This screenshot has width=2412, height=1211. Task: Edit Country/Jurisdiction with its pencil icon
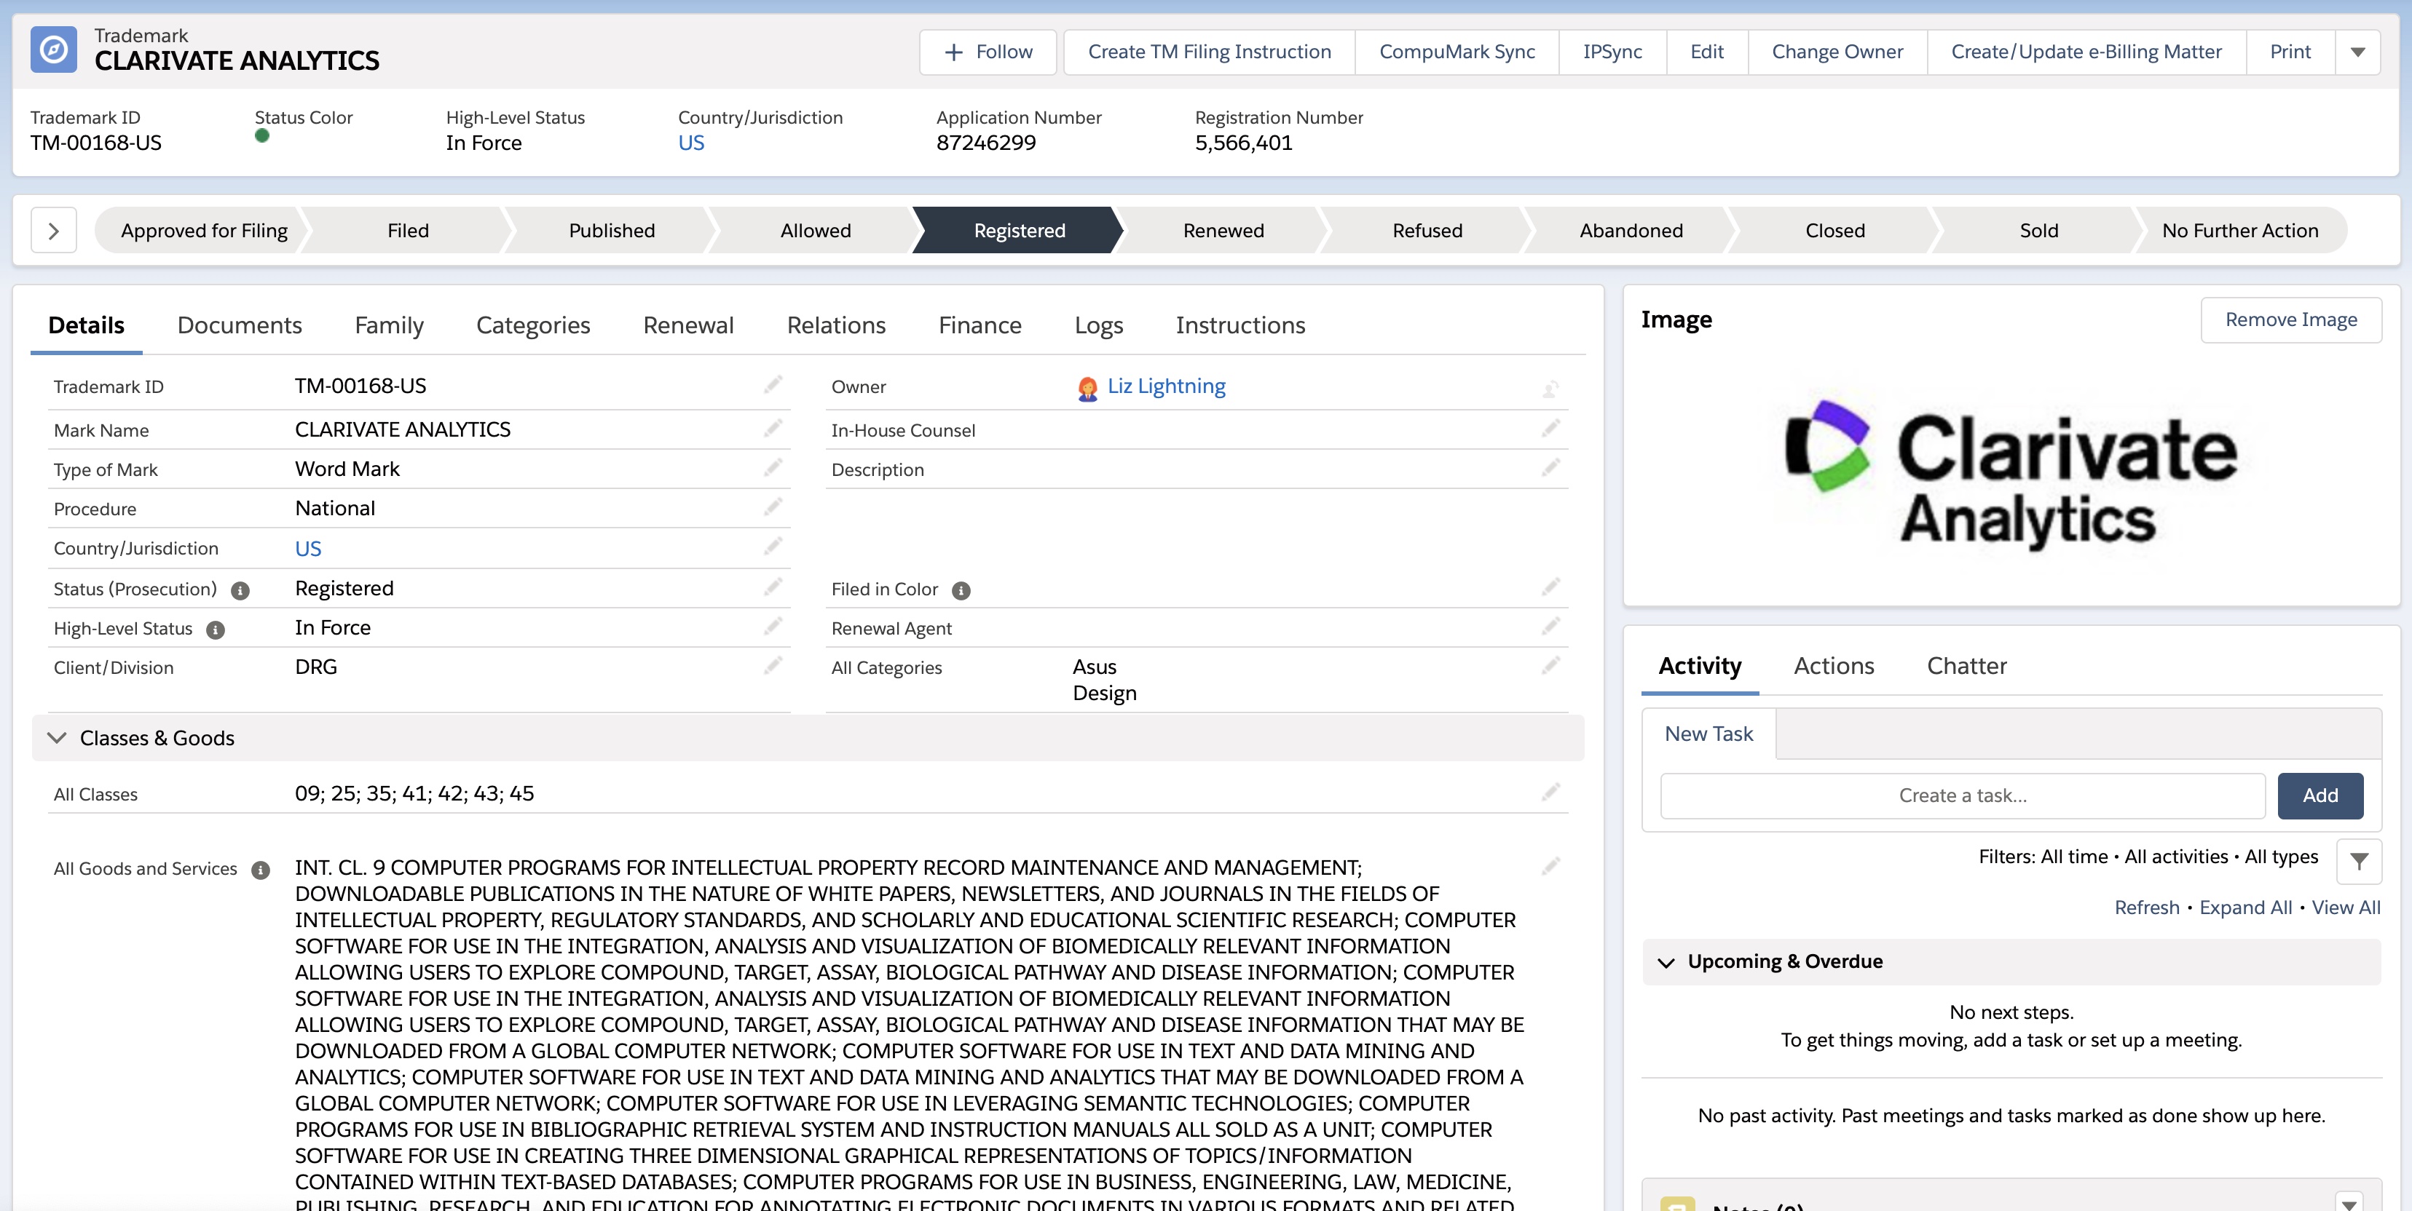773,547
